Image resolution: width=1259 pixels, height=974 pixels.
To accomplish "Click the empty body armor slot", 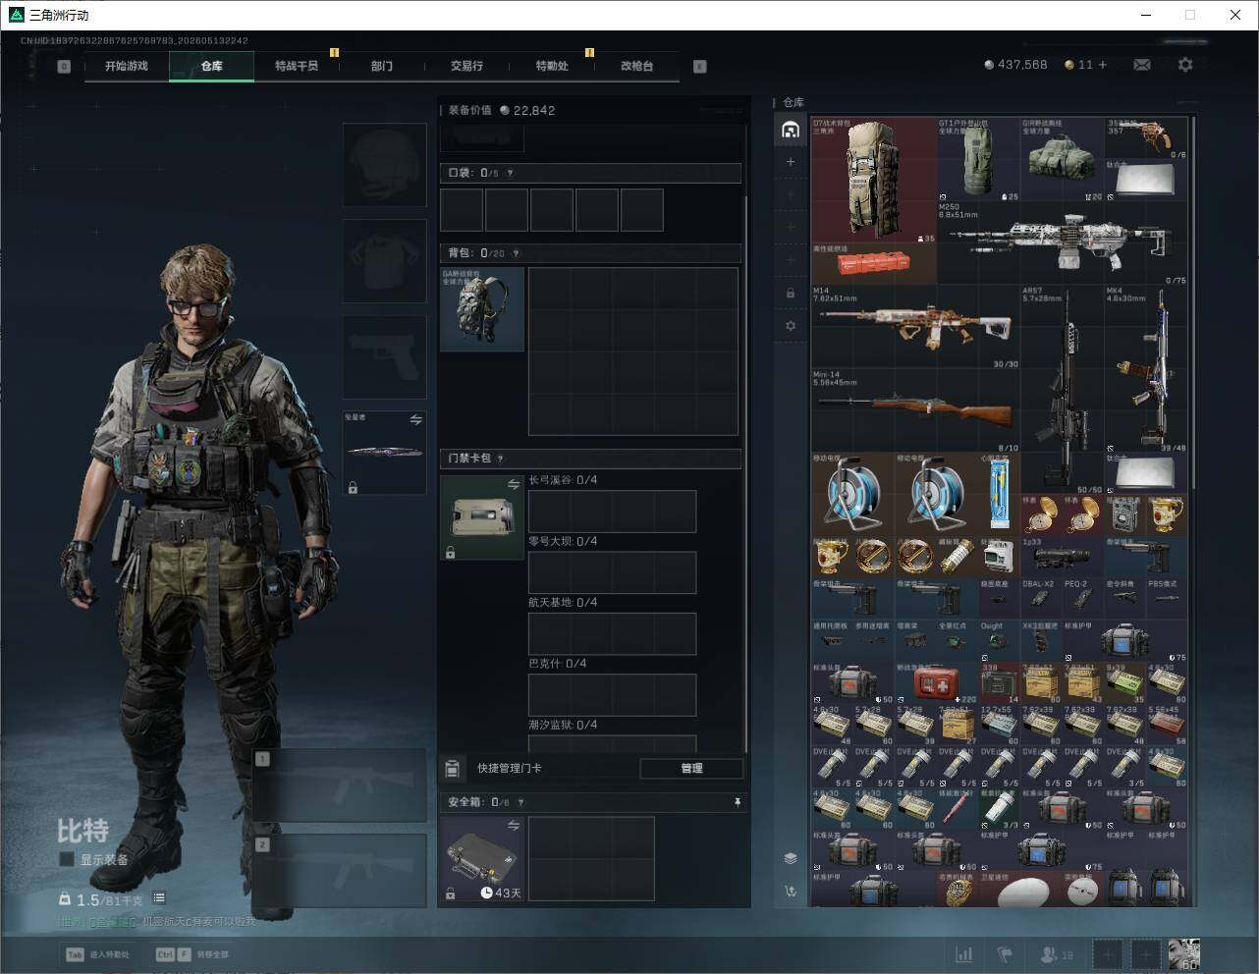I will pyautogui.click(x=384, y=260).
